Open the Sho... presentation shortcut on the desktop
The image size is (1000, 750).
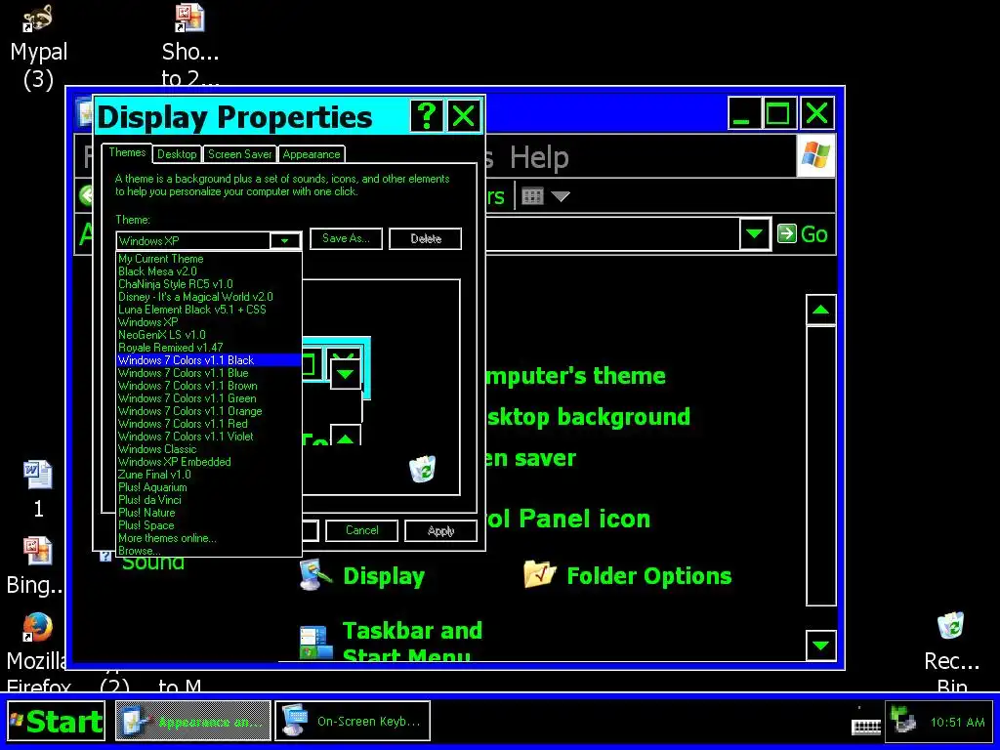click(x=190, y=46)
